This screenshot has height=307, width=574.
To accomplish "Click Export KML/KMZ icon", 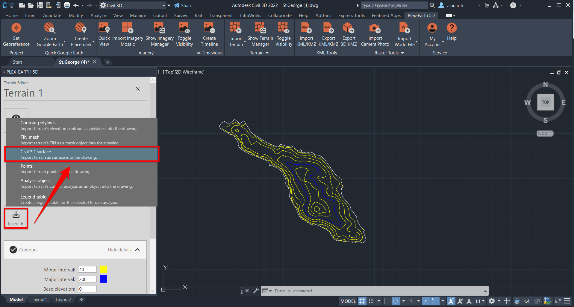I will pos(328,28).
